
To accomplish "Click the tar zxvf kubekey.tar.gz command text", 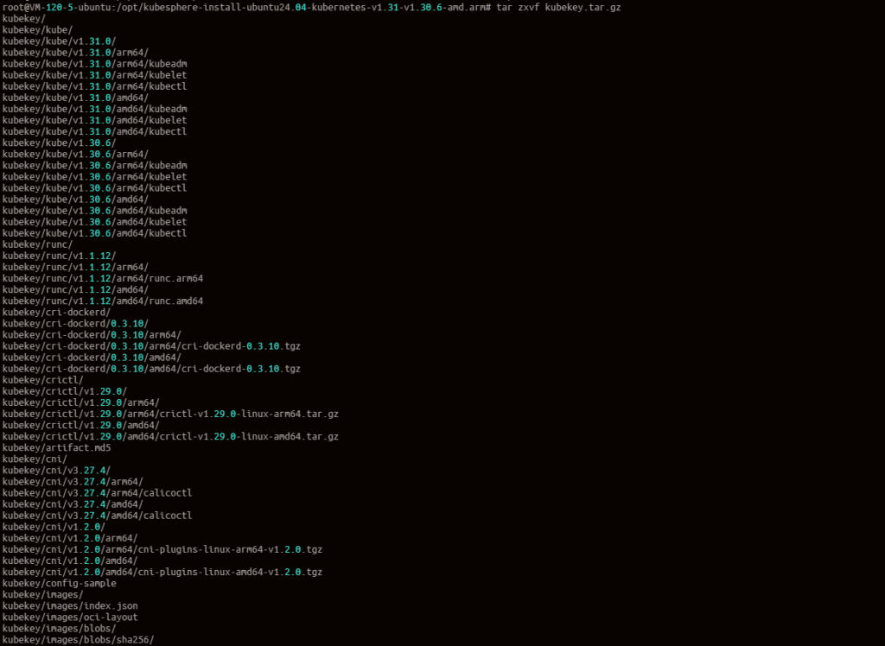I will 558,7.
